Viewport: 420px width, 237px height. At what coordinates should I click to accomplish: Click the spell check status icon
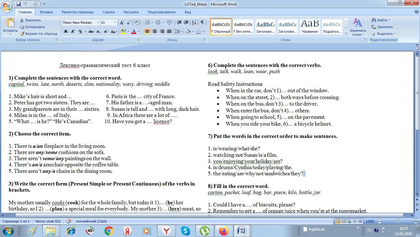(69, 221)
